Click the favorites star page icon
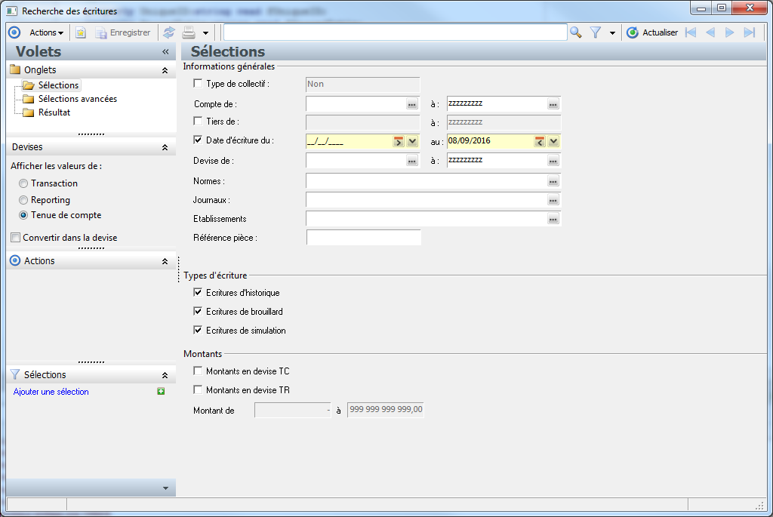 80,32
